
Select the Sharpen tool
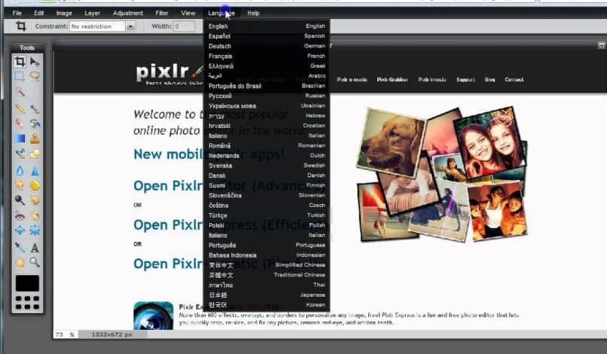click(x=35, y=170)
